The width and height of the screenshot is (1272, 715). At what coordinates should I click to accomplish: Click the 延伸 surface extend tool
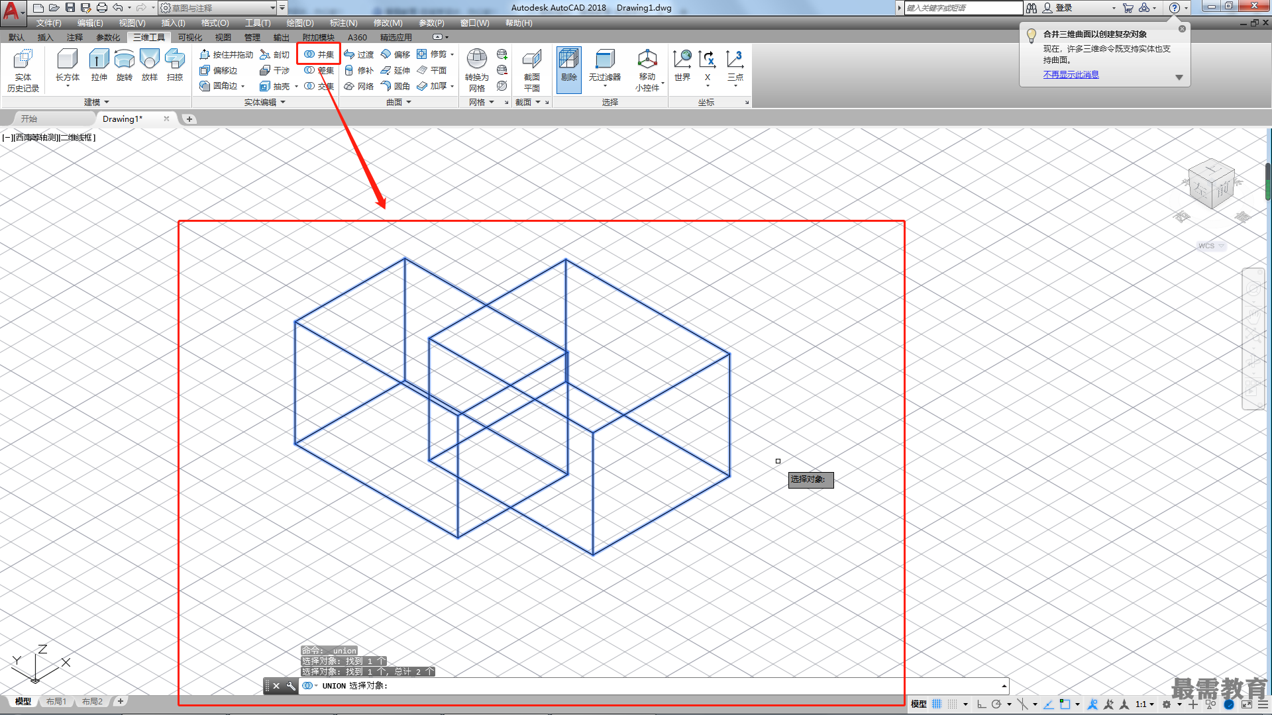tap(395, 70)
